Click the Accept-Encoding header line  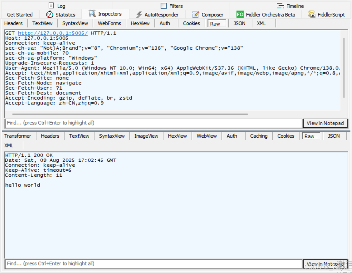coord(69,98)
